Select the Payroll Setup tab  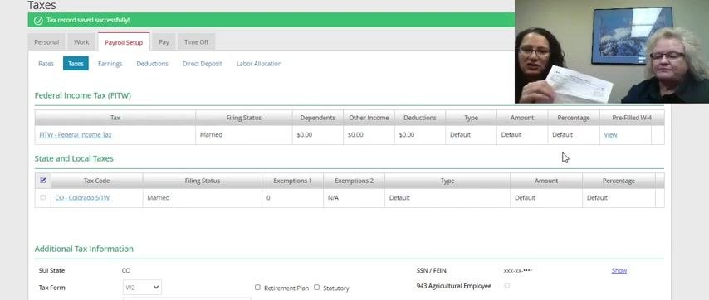[x=124, y=42]
